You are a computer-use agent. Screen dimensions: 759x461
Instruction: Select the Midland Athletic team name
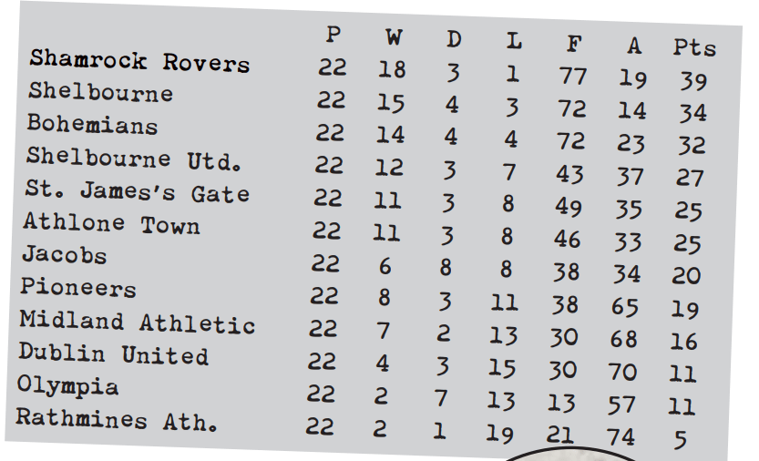[x=137, y=323]
